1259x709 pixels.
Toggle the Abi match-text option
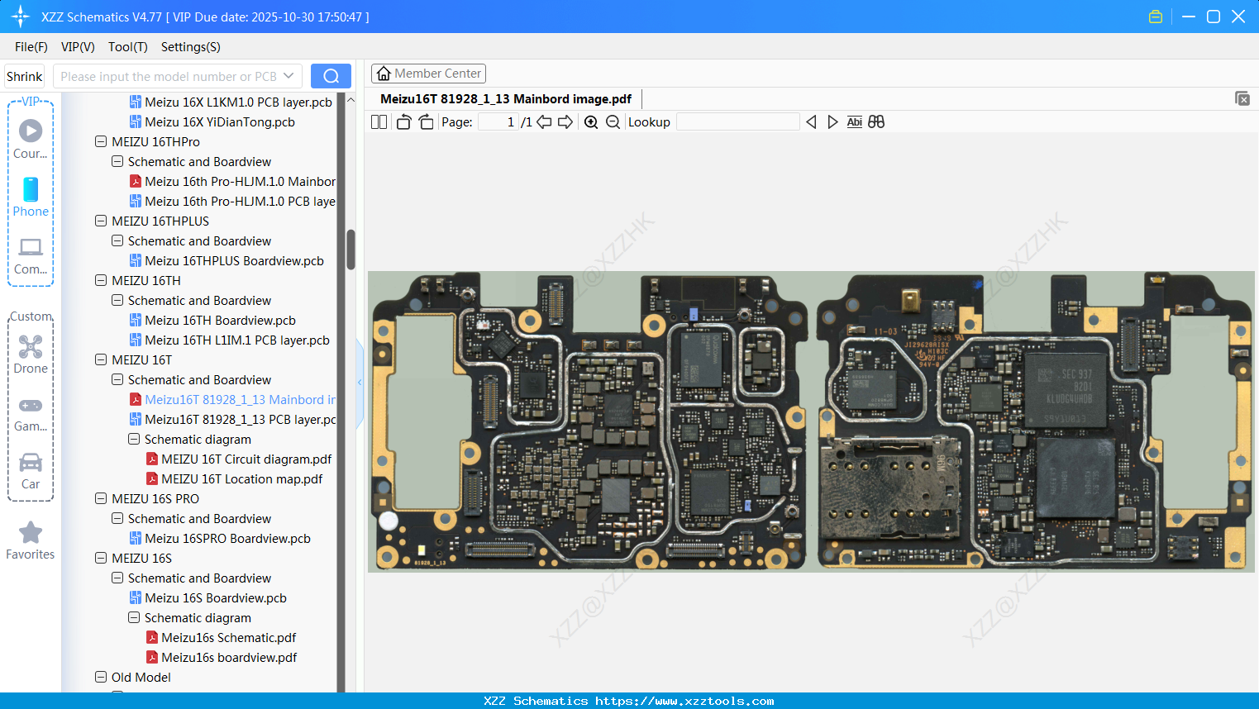coord(854,122)
